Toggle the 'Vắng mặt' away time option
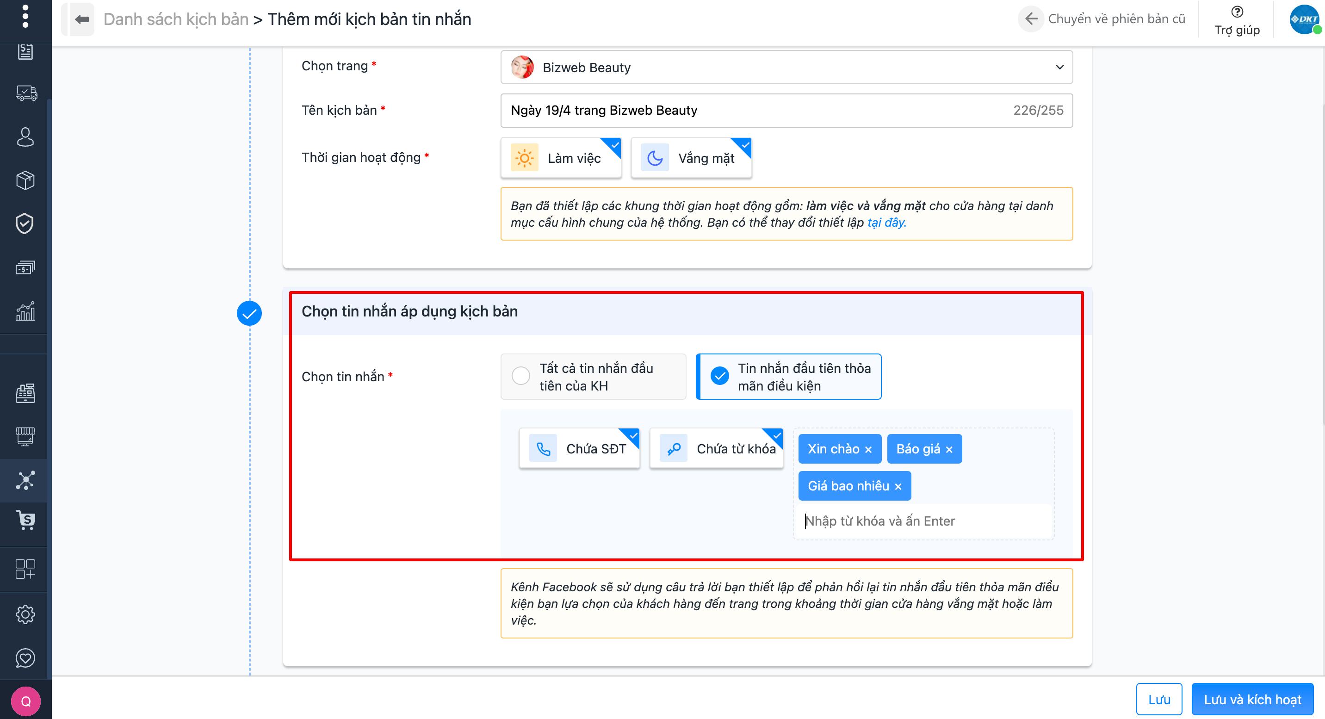The width and height of the screenshot is (1325, 719). tap(691, 158)
